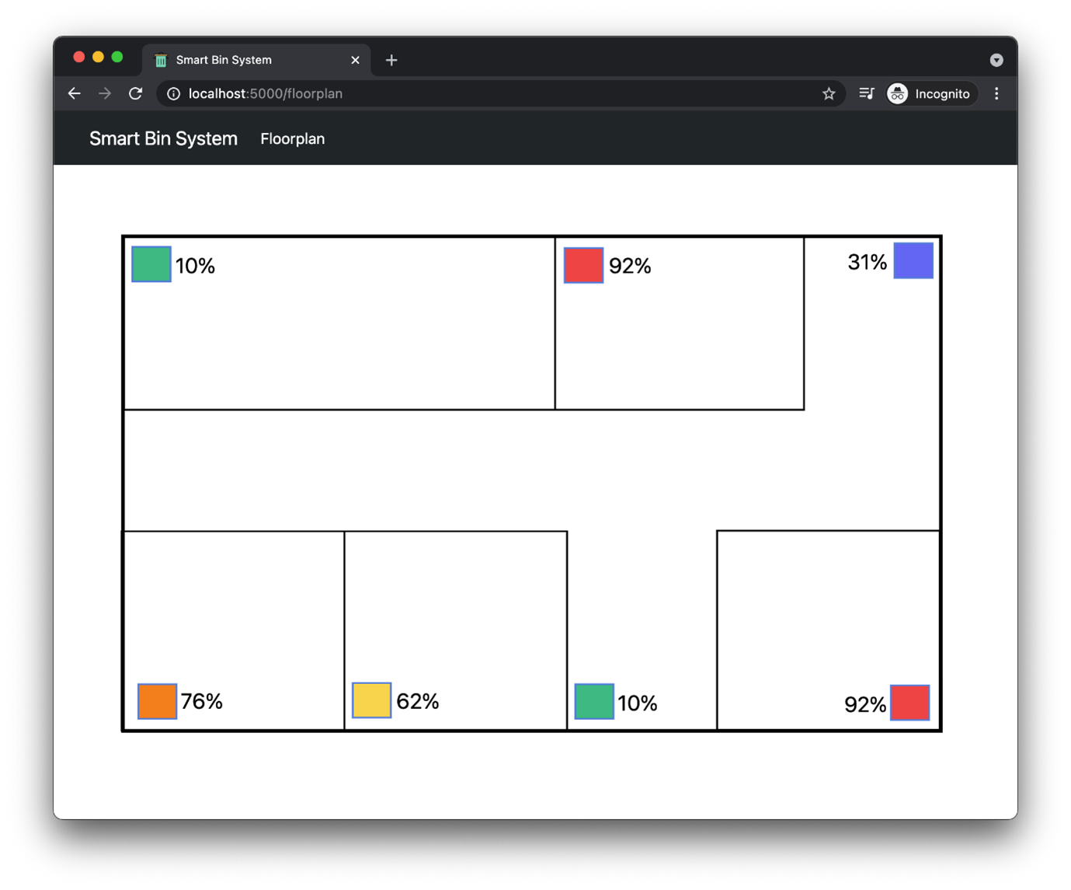Reload the page with the refresh icon
Viewport: 1071px width, 890px height.
pyautogui.click(x=136, y=93)
